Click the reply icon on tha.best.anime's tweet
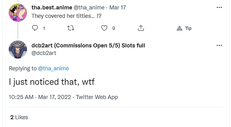 [35, 28]
